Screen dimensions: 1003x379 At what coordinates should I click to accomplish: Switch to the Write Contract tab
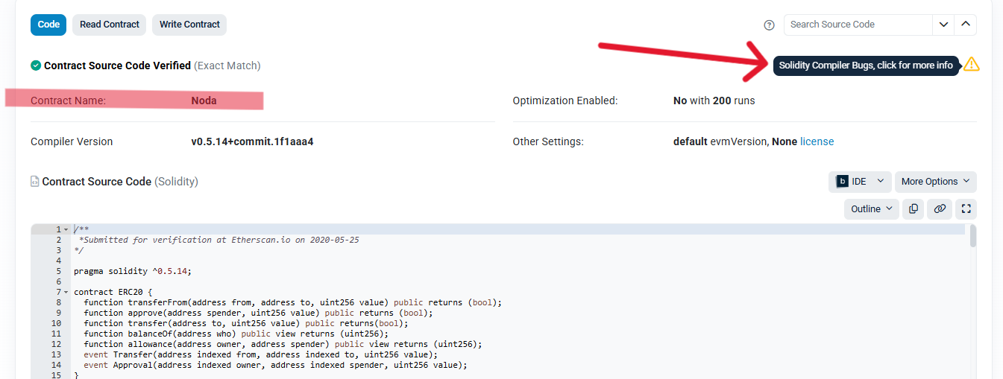pyautogui.click(x=189, y=25)
